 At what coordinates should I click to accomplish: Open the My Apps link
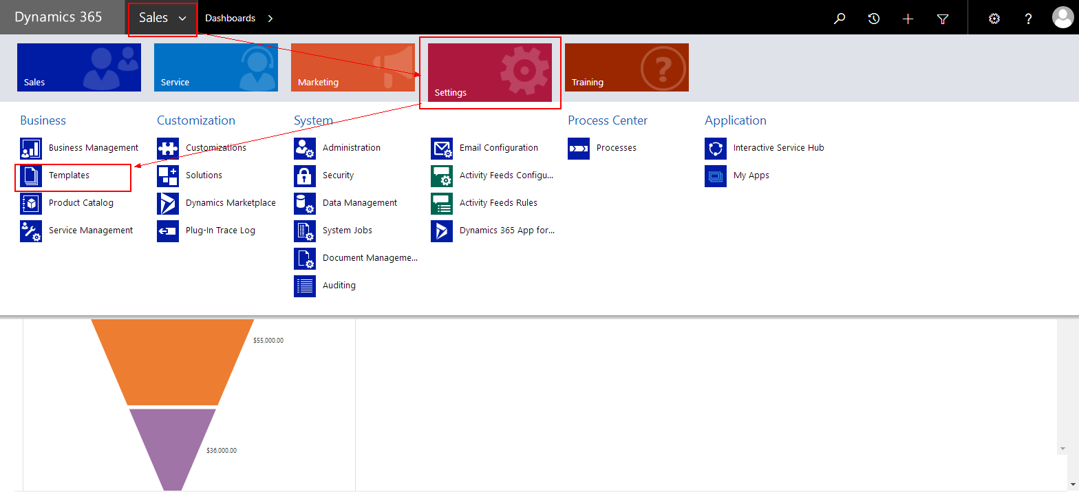point(751,175)
